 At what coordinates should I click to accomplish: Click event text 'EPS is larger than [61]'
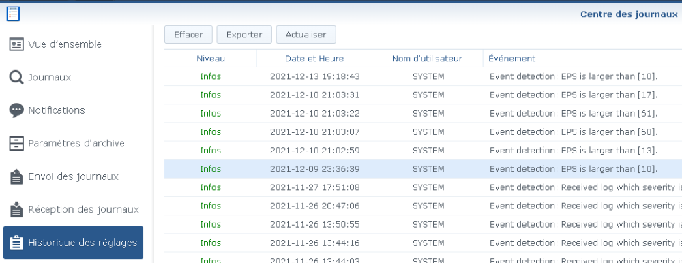(609, 114)
